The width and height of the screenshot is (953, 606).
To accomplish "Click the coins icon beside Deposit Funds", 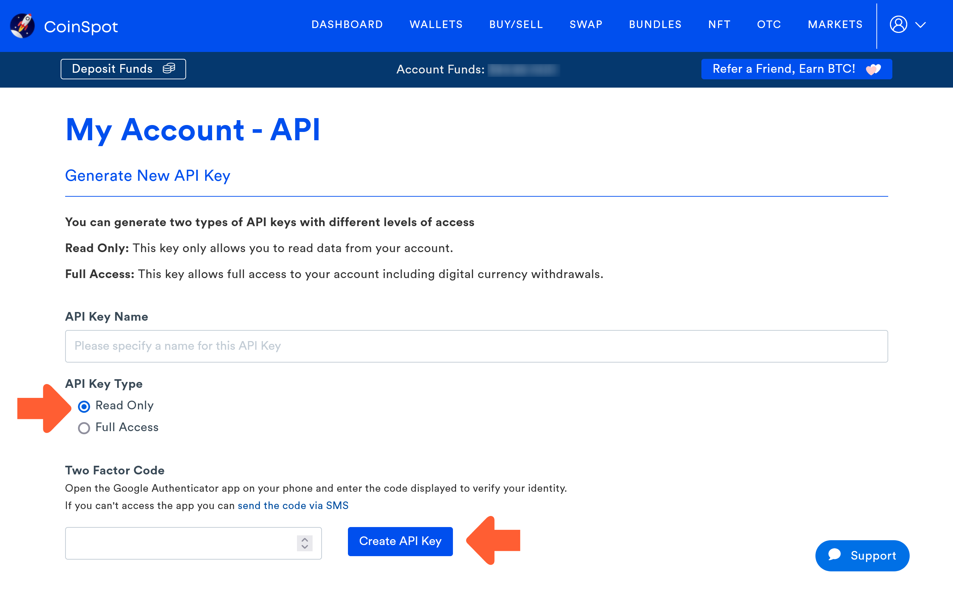I will 170,68.
